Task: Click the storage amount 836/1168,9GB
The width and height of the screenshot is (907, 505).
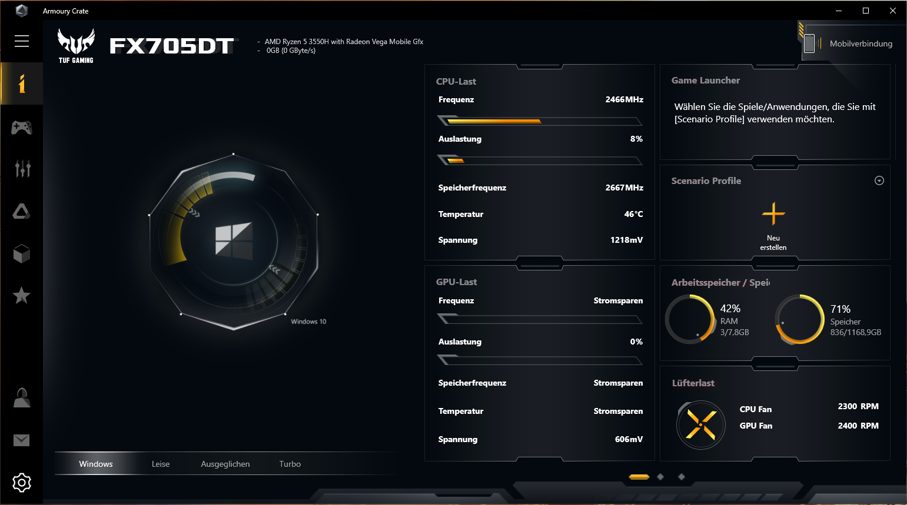Action: pos(856,333)
